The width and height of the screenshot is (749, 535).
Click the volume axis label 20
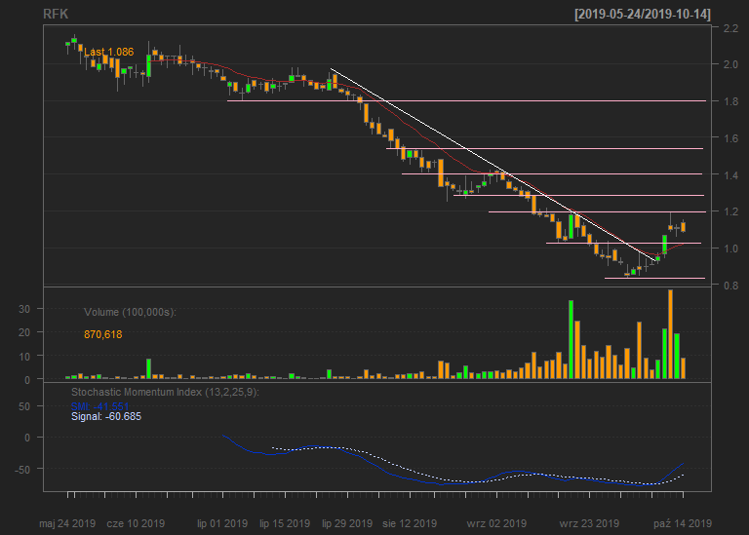click(x=24, y=332)
